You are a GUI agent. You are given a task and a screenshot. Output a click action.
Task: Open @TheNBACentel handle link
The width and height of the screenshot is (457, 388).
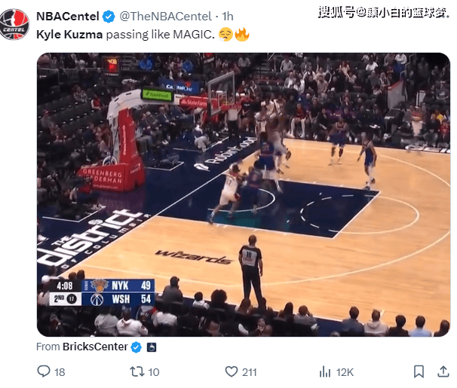tap(165, 17)
